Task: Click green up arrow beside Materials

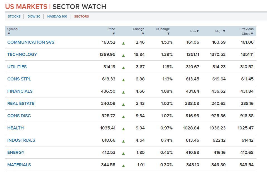Action: tap(123, 166)
